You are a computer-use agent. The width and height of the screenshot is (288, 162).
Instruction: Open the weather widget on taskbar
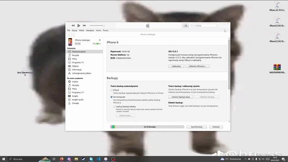tap(230, 159)
